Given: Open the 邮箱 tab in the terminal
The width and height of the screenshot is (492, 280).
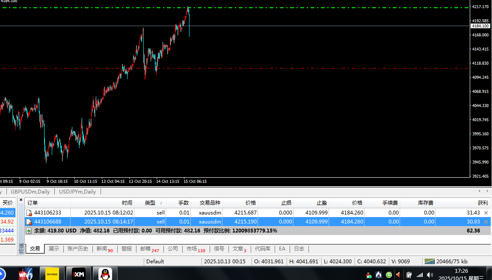Looking at the screenshot, I should 145,249.
